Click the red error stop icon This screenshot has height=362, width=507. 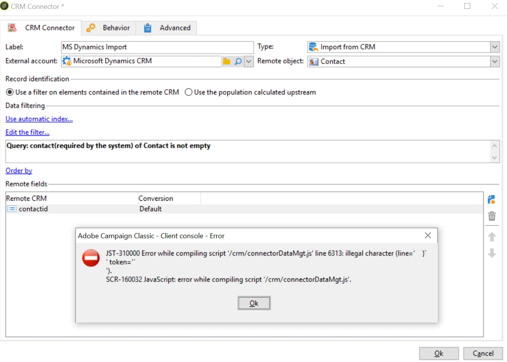(91, 258)
